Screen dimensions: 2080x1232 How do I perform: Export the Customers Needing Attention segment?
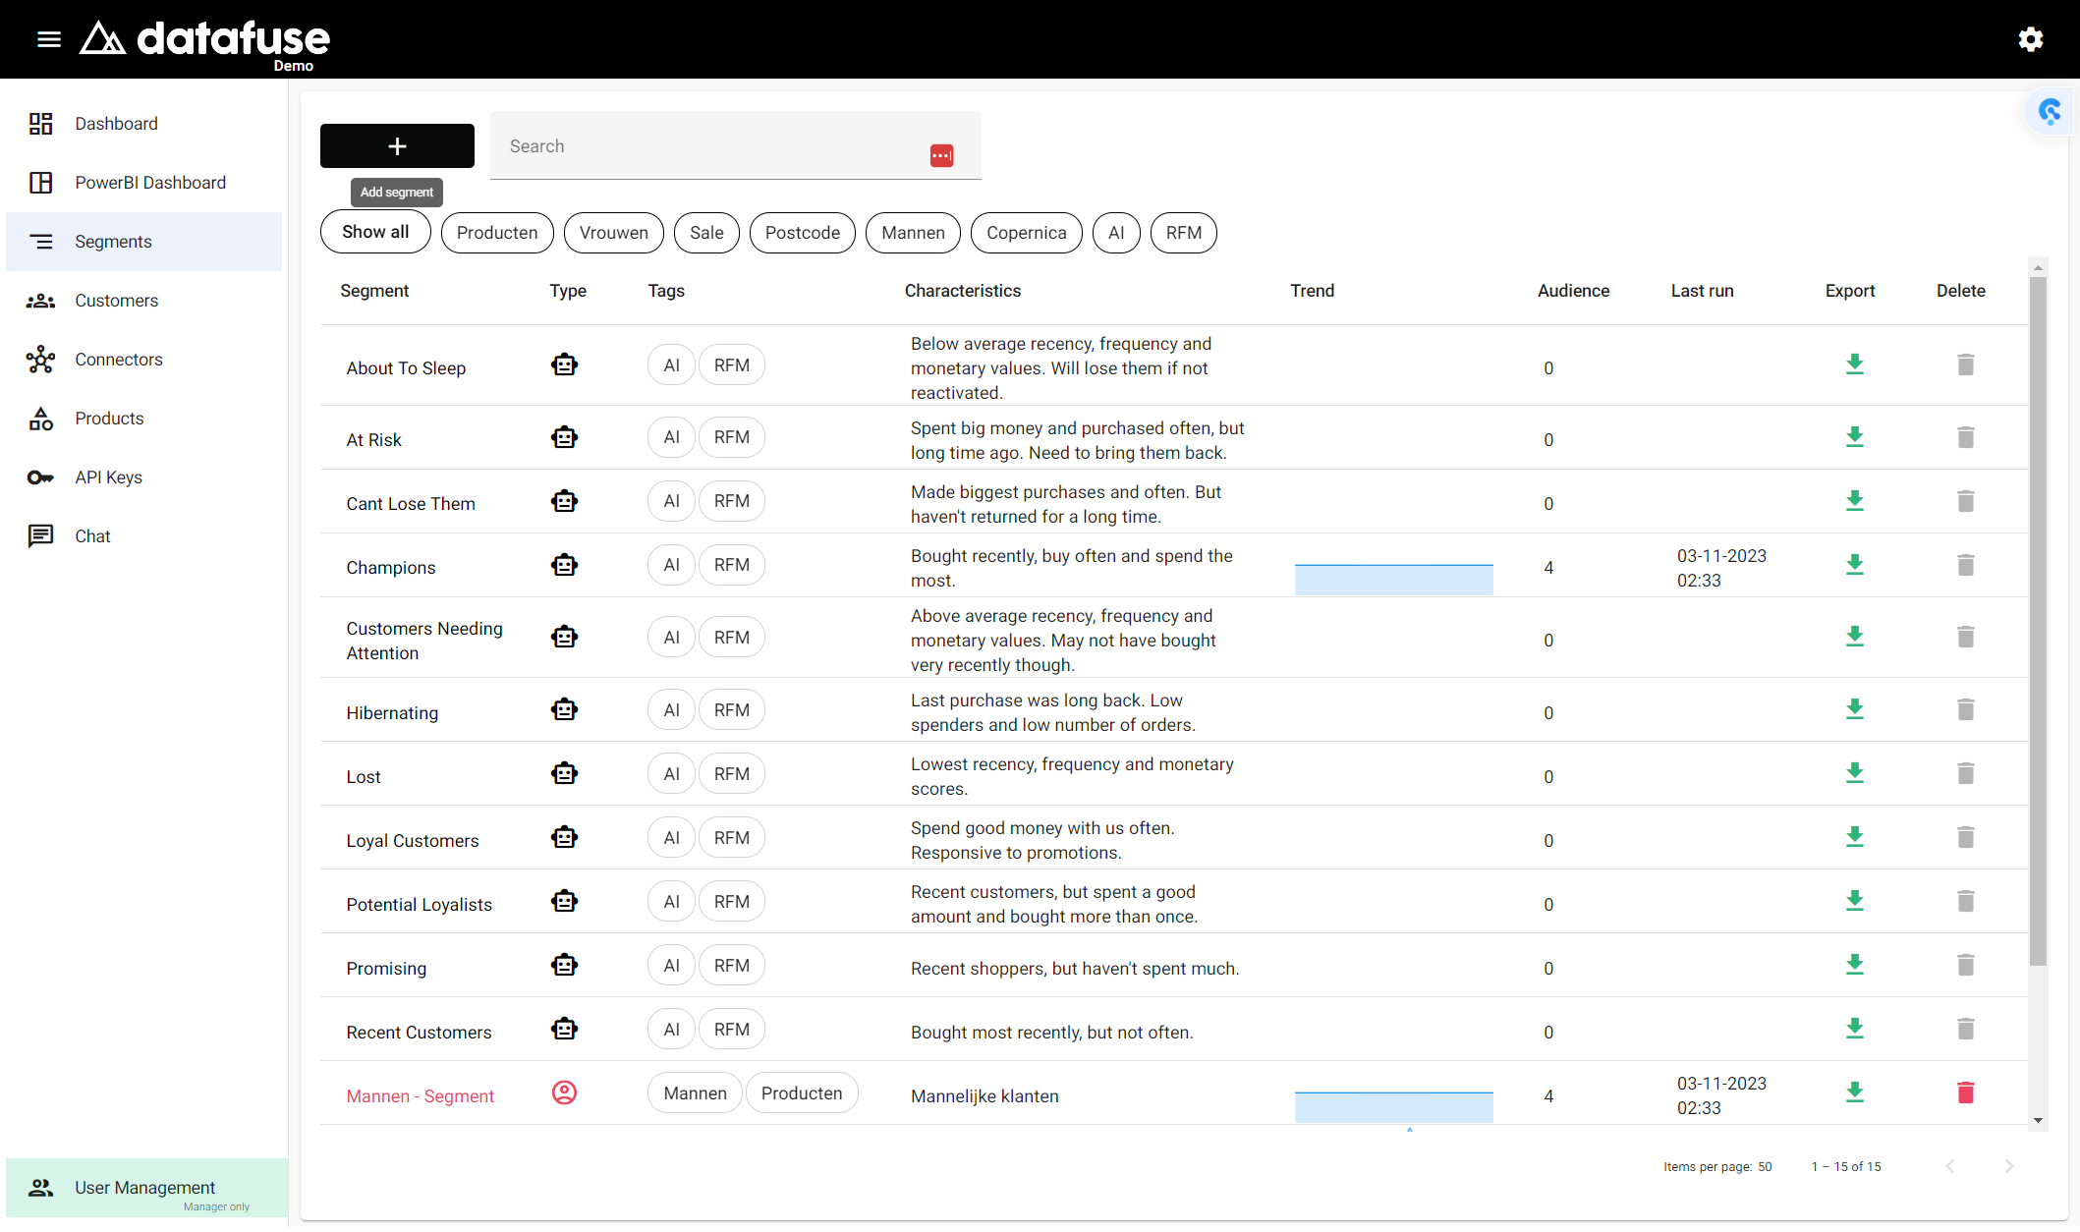1854,637
